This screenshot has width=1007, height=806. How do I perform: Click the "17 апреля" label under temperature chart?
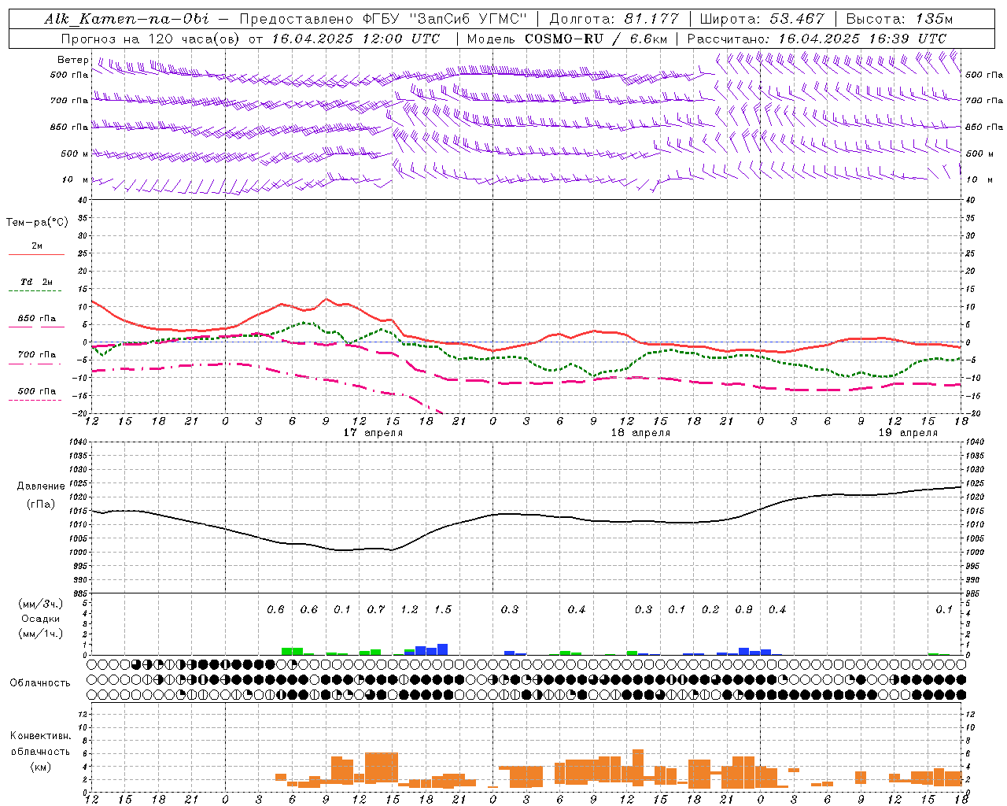373,433
